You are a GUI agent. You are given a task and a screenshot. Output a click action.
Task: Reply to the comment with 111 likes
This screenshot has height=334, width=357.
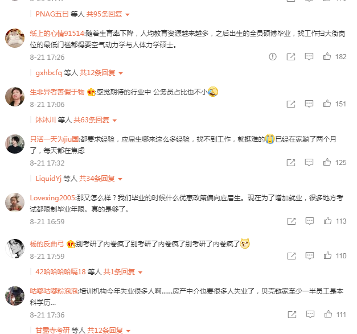310,314
